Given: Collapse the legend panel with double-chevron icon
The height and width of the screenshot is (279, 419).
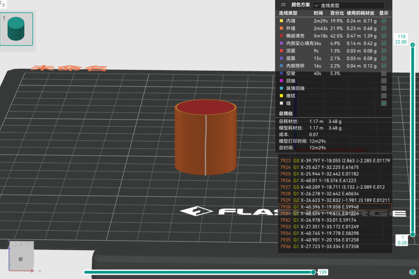Looking at the screenshot, I should (x=283, y=5).
